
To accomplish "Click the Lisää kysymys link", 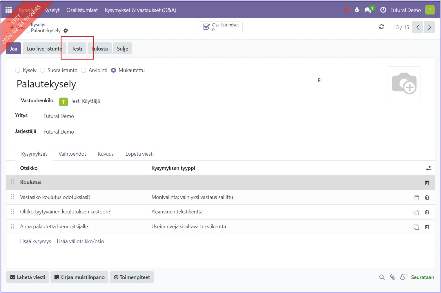I will [35, 241].
